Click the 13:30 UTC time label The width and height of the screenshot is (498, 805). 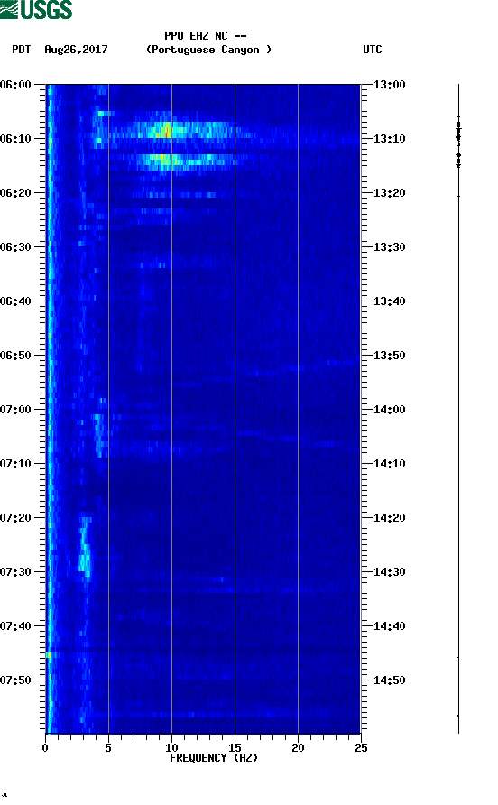coord(389,247)
